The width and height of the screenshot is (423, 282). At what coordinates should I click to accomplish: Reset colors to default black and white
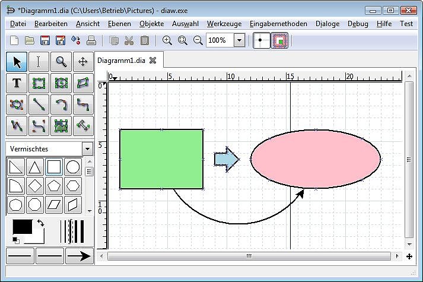pos(16,240)
